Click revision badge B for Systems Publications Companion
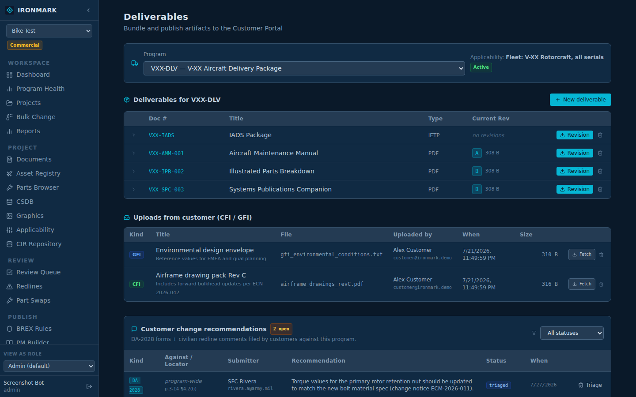 477,189
